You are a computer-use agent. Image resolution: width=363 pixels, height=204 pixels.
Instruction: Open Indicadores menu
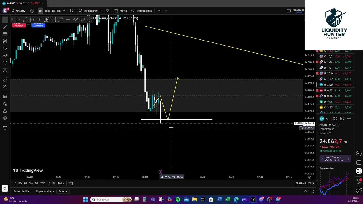point(88,11)
